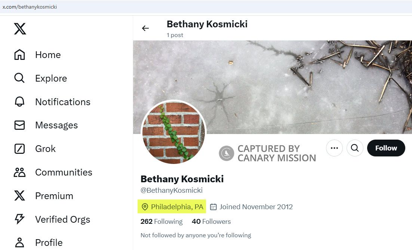The height and width of the screenshot is (250, 412).
Task: Click the X logo at the sidebar top
Action: (x=20, y=28)
